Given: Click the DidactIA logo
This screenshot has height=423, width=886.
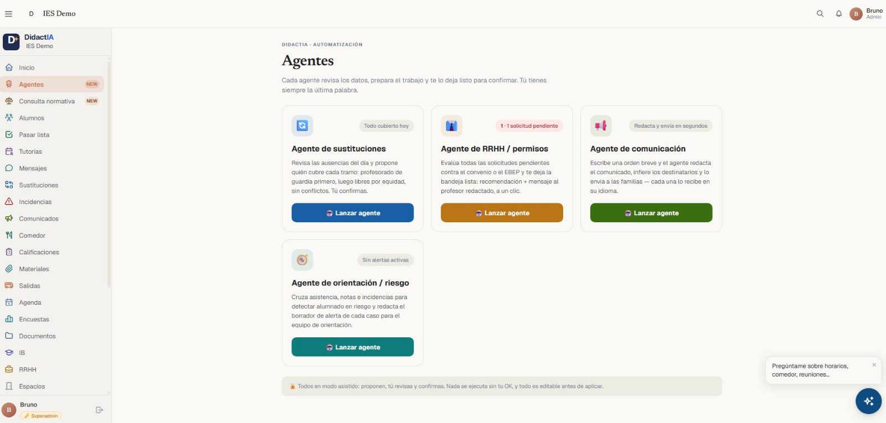Looking at the screenshot, I should coord(11,41).
